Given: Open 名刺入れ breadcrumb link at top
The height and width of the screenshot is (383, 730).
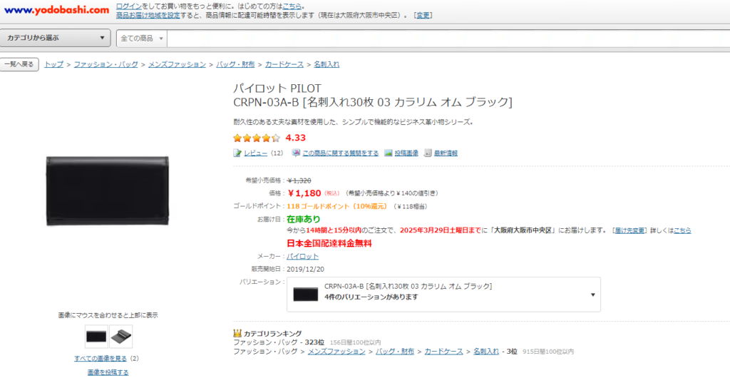Looking at the screenshot, I should coord(327,64).
